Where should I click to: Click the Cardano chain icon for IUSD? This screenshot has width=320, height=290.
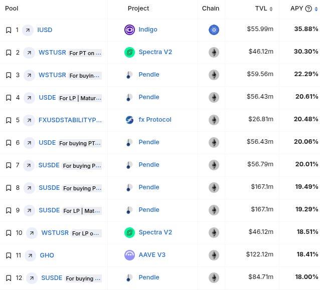click(x=214, y=30)
